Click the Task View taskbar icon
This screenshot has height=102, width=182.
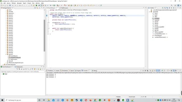44,100
